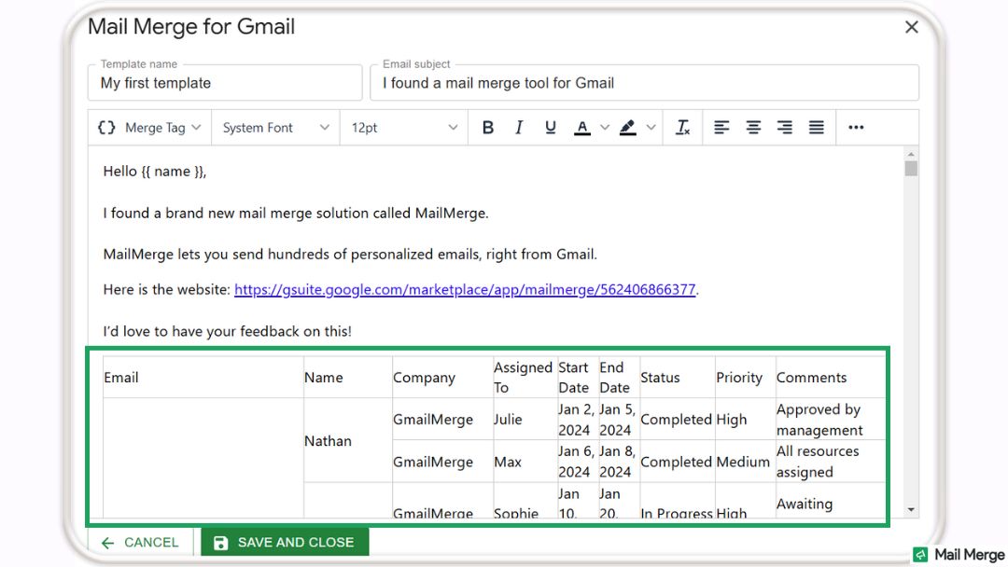Click GmailMerge cell in Max's row

[442, 462]
